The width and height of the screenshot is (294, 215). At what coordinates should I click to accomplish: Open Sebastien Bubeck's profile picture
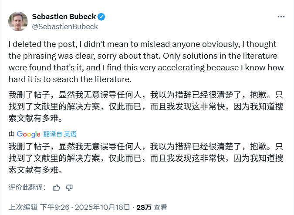(x=18, y=21)
